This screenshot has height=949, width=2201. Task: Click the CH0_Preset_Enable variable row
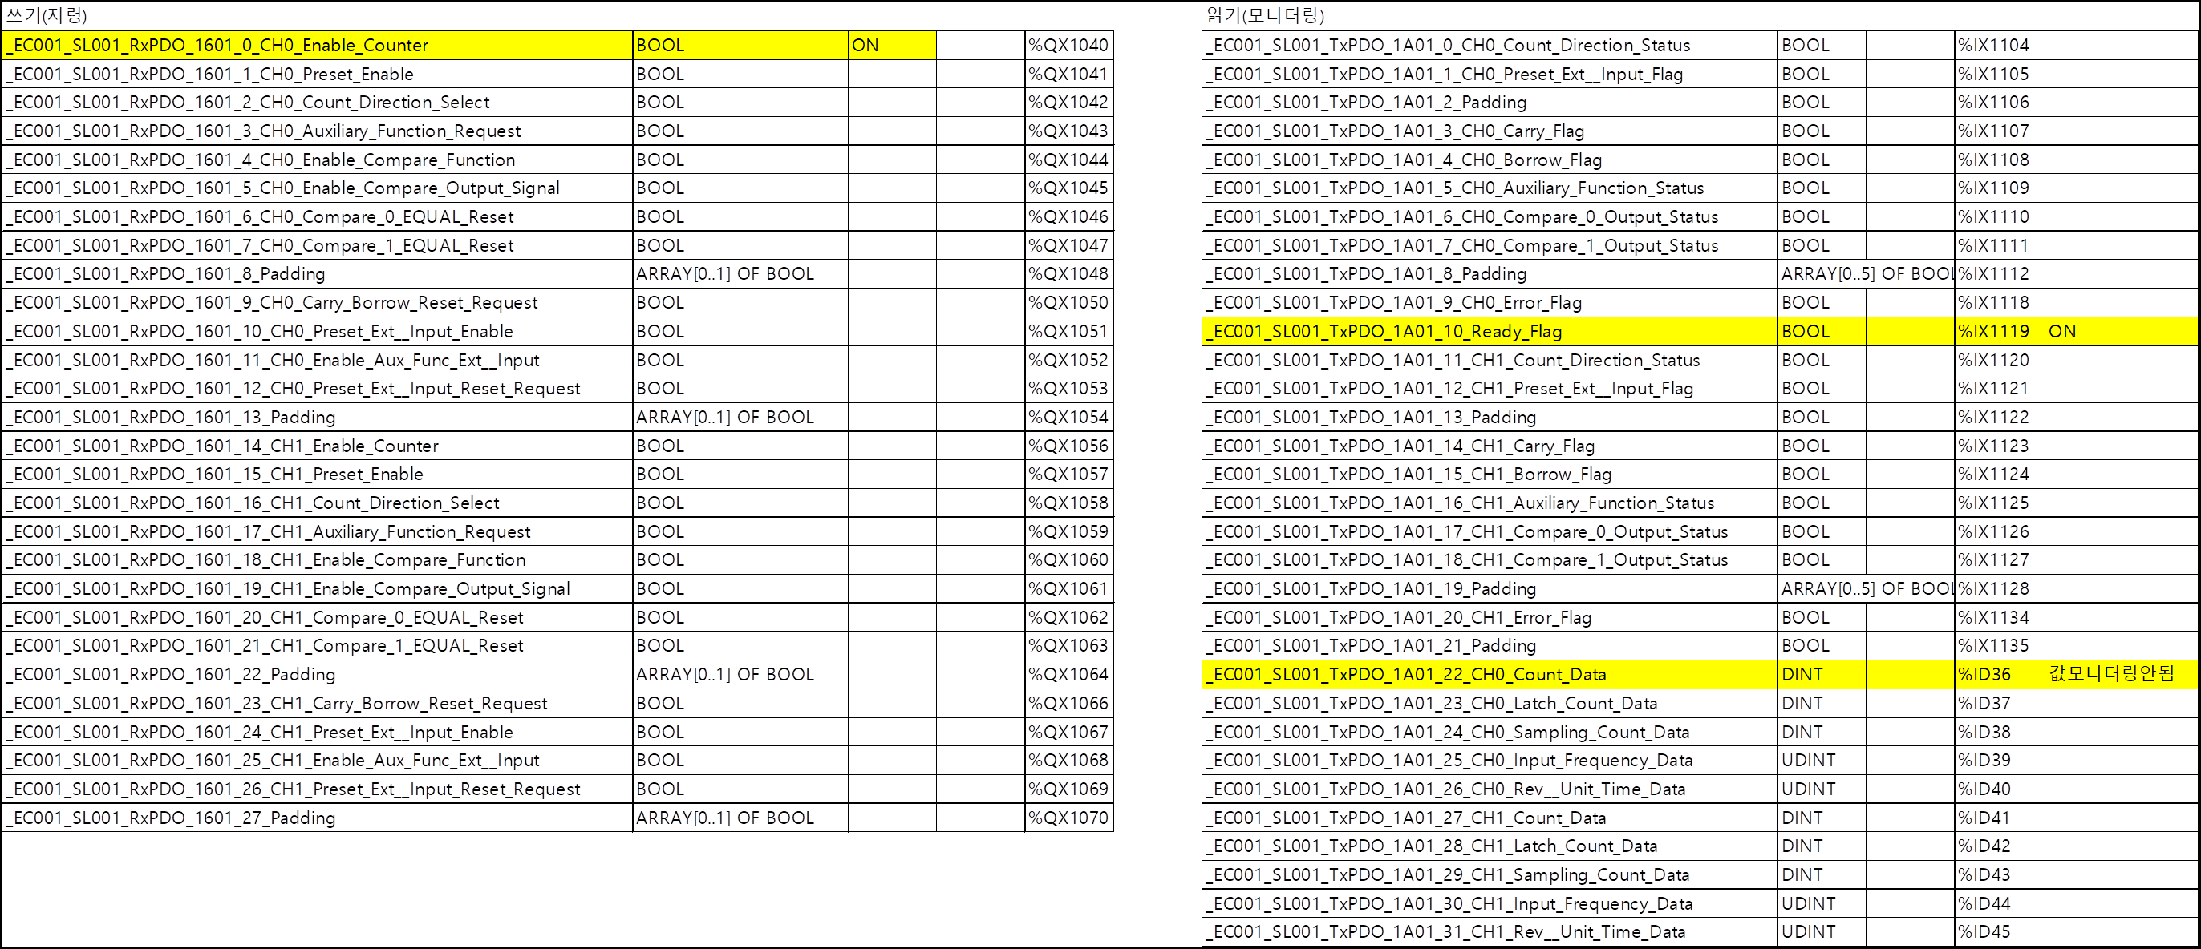(x=316, y=75)
